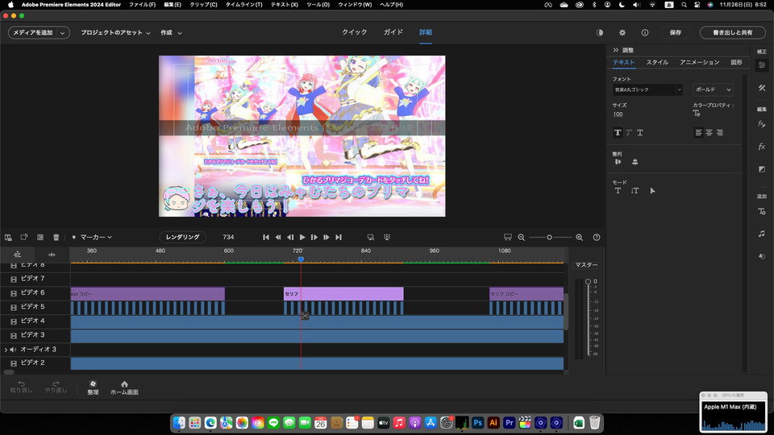
Task: Open the adjustments (補正) panel icon
Action: click(762, 65)
